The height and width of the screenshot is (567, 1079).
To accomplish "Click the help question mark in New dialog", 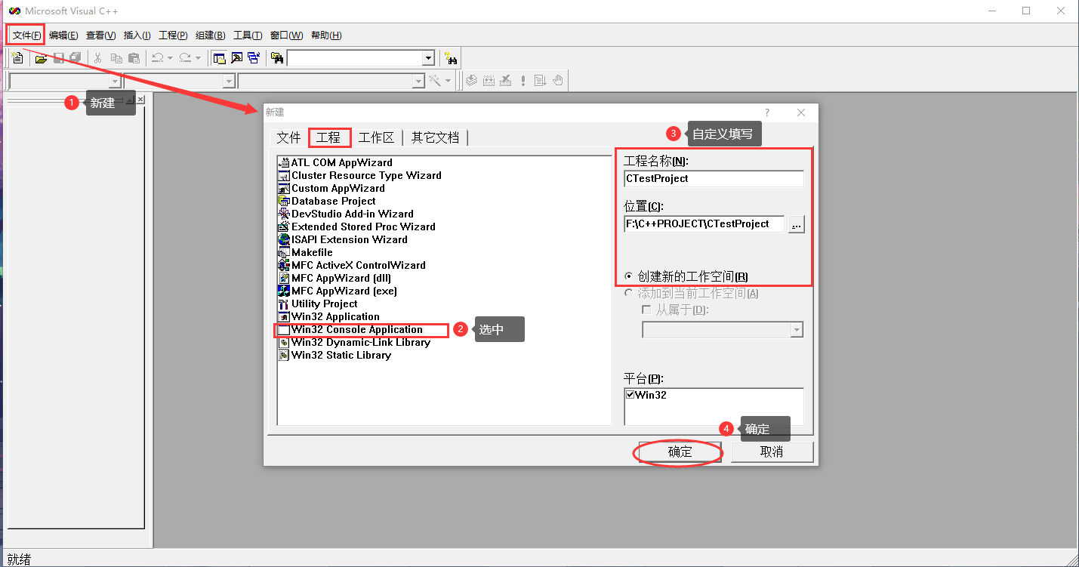I will [x=767, y=112].
